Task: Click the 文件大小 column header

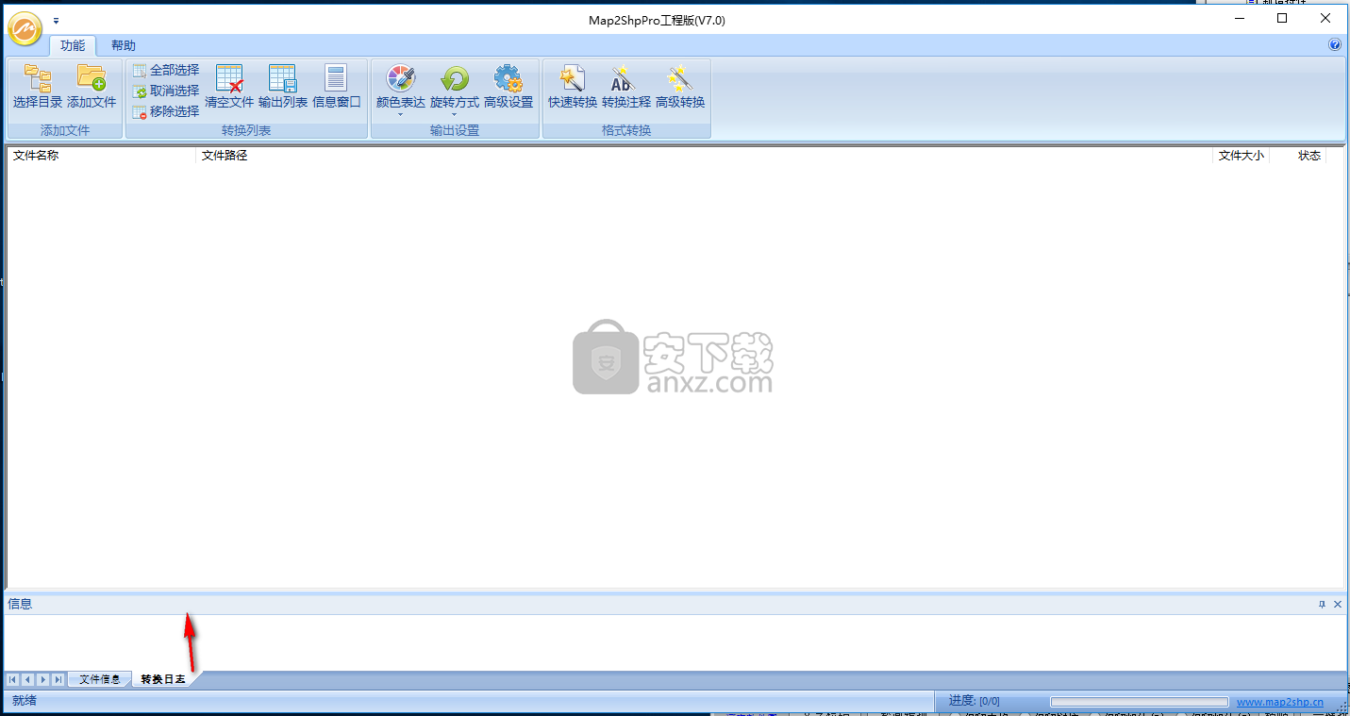Action: tap(1241, 156)
